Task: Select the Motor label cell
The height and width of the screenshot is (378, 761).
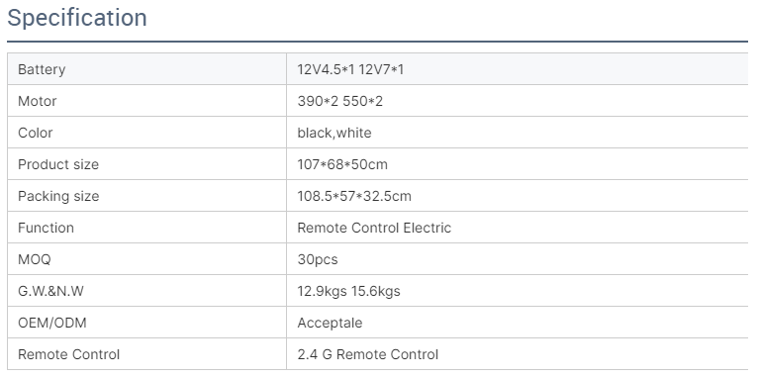Action: click(x=147, y=101)
